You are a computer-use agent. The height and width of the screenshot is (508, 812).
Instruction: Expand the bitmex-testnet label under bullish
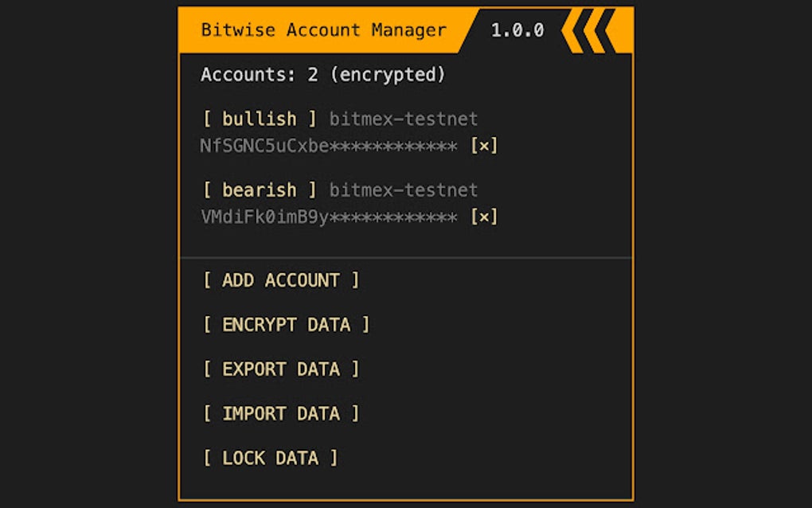coord(404,118)
